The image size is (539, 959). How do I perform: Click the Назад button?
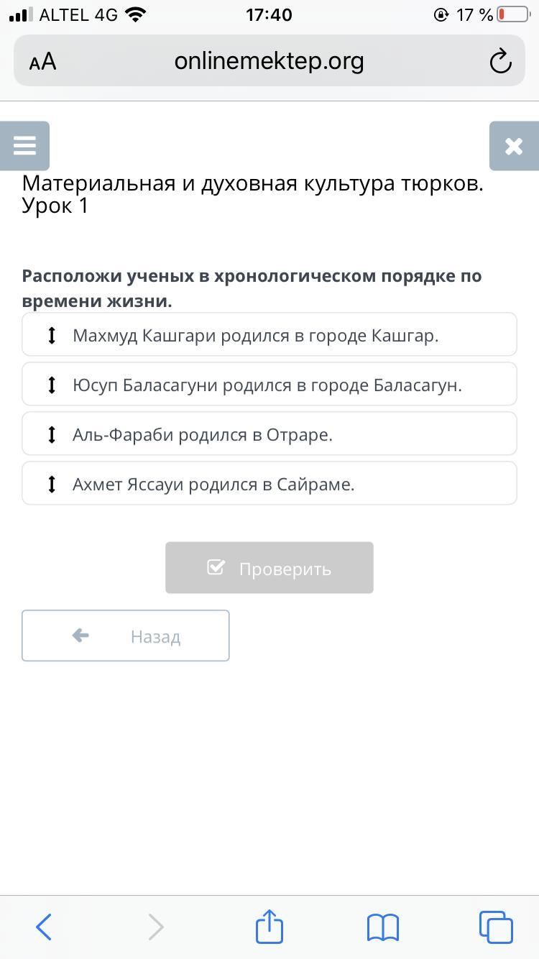(x=126, y=635)
